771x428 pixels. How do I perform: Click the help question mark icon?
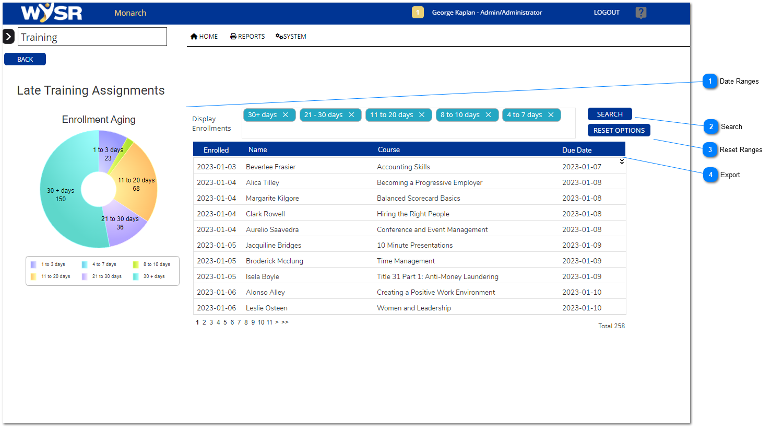[x=640, y=13]
